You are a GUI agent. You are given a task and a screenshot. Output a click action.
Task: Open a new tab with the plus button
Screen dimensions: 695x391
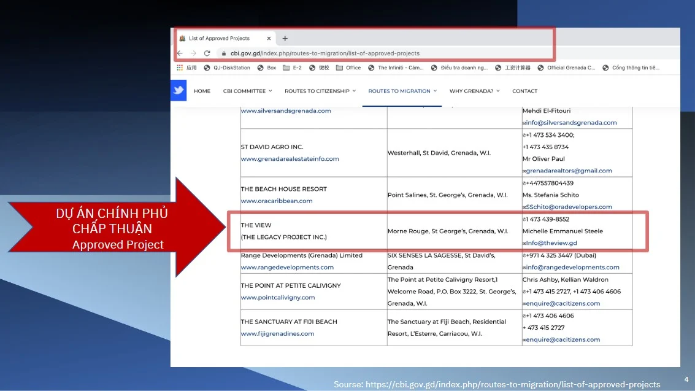click(285, 38)
